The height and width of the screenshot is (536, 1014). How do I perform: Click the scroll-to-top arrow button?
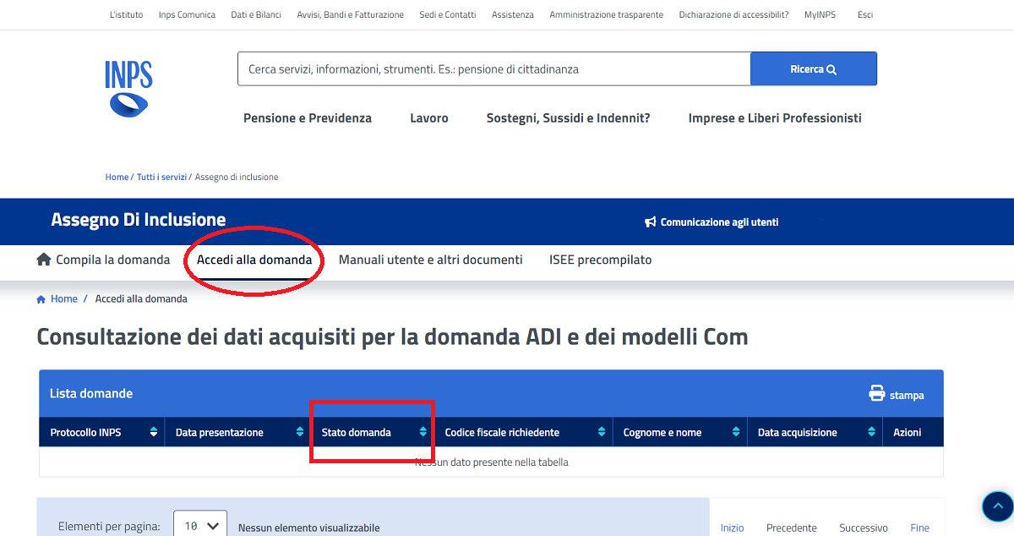pos(997,506)
